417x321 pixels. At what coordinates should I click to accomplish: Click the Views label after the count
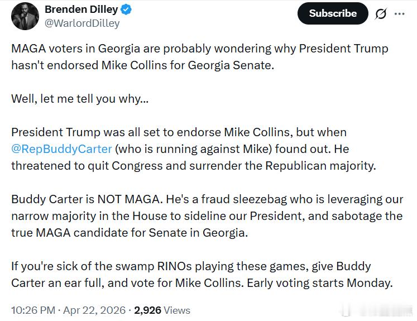(177, 310)
